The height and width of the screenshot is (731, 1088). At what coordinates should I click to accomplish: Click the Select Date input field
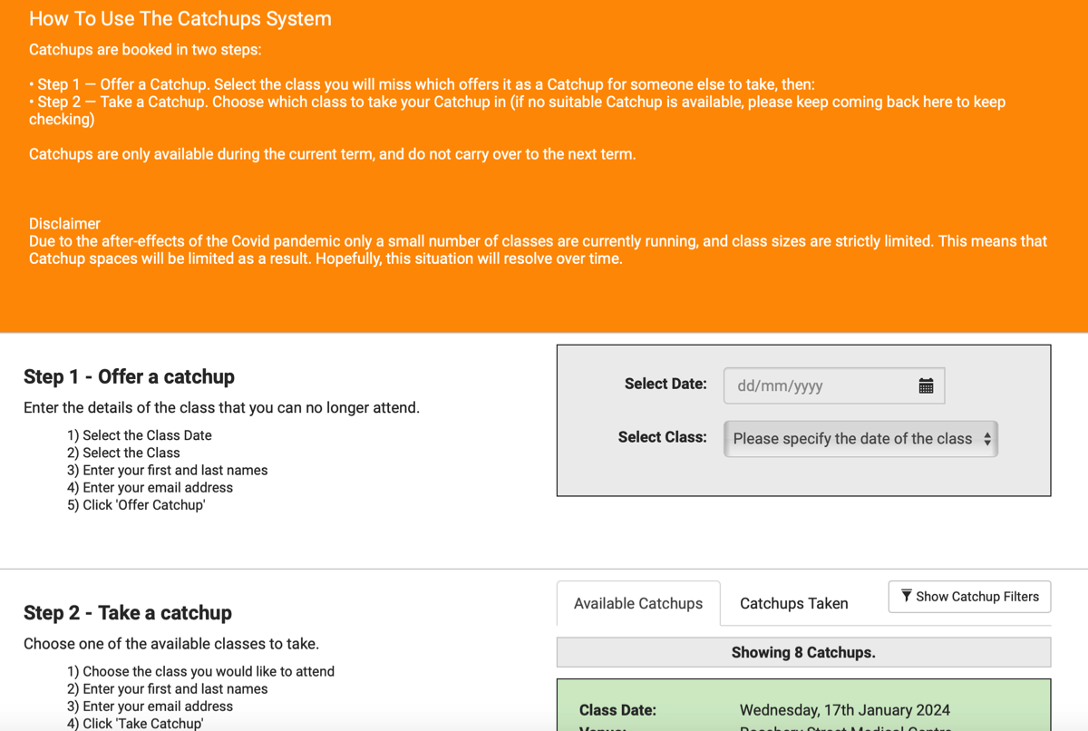[834, 385]
